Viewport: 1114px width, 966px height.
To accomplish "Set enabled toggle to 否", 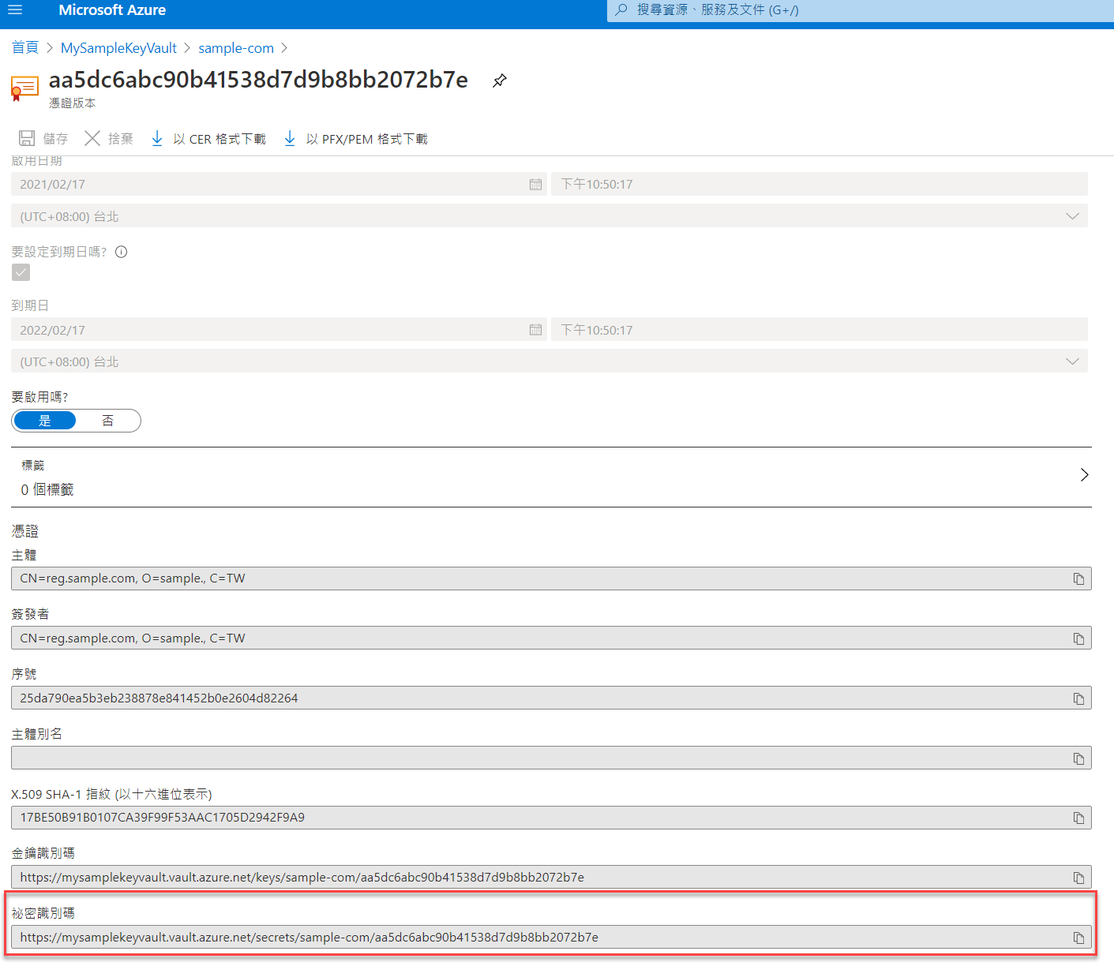I will tap(108, 421).
